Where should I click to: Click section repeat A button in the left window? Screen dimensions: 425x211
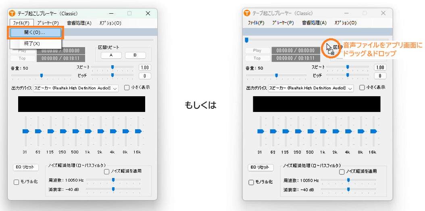coord(111,55)
